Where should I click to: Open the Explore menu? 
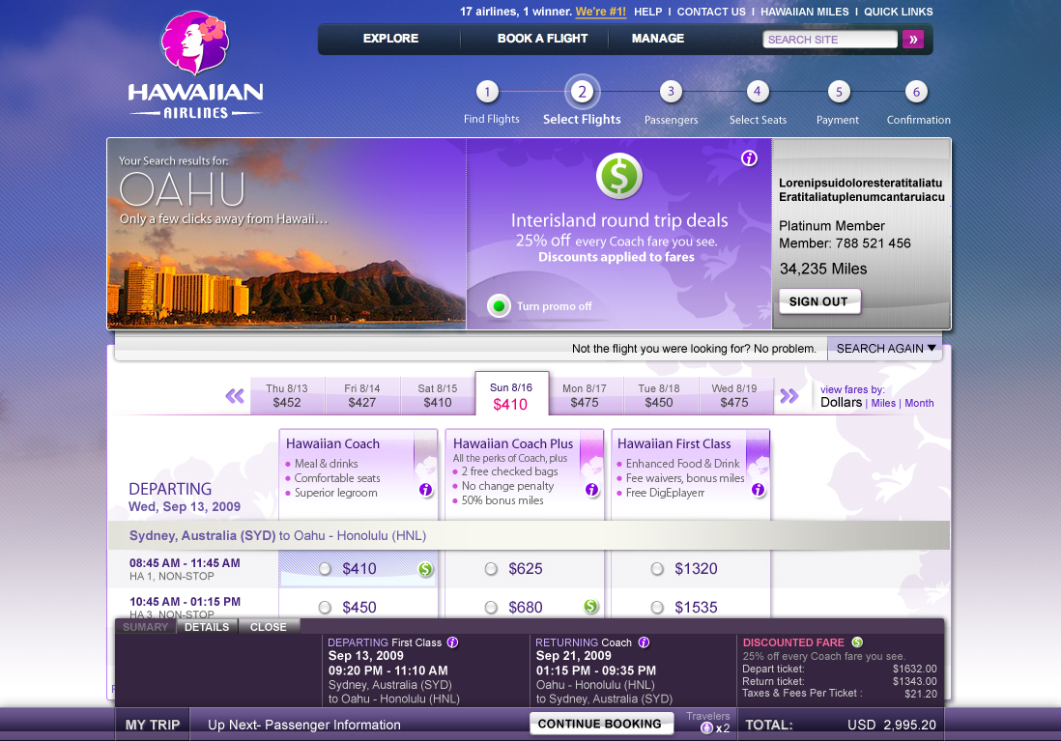(x=390, y=39)
